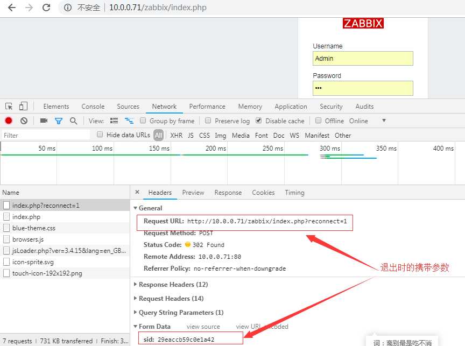Click the inspect element picker icon
The image size is (465, 346).
[9, 107]
